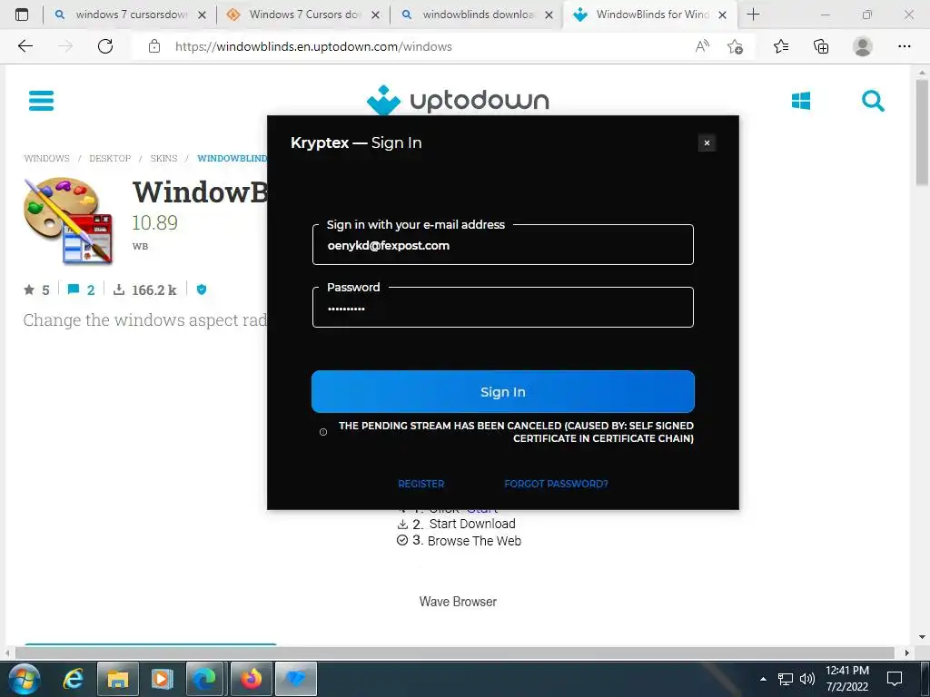
Task: Open the Uptodown search magnifier
Action: 873,101
